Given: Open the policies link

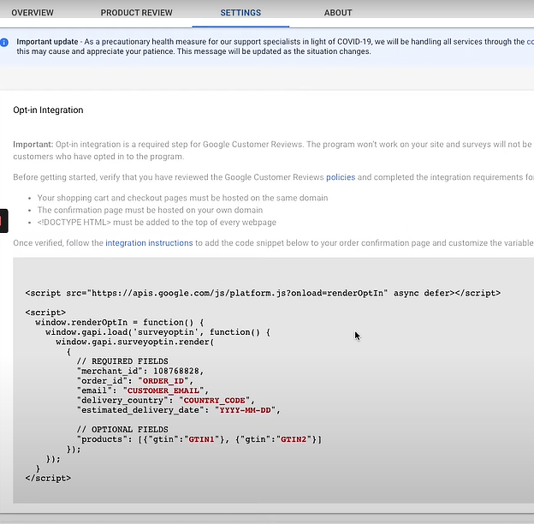Looking at the screenshot, I should coord(341,177).
